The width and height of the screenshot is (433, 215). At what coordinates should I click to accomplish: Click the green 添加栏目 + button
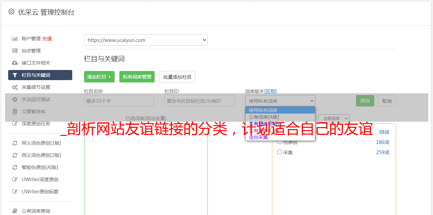[x=99, y=77]
